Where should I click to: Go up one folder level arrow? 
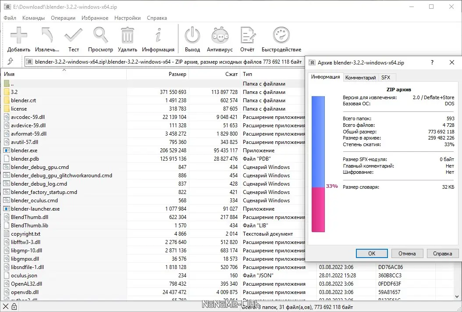(x=11, y=61)
